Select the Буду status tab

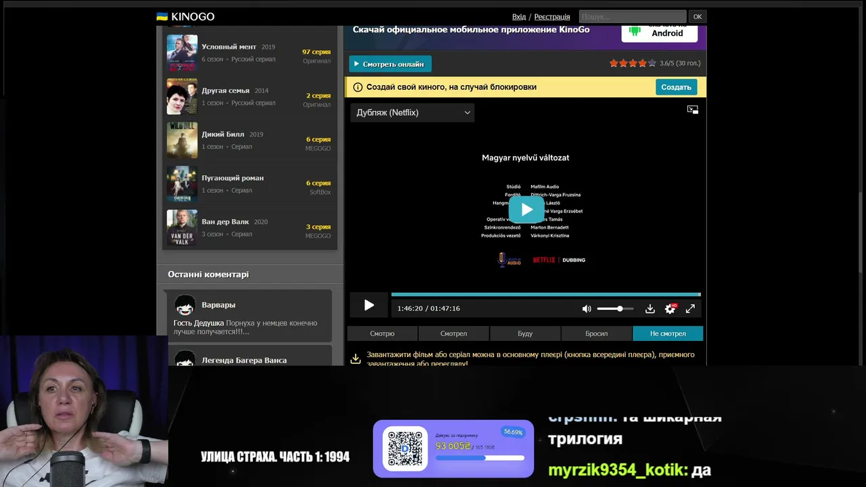pos(525,333)
